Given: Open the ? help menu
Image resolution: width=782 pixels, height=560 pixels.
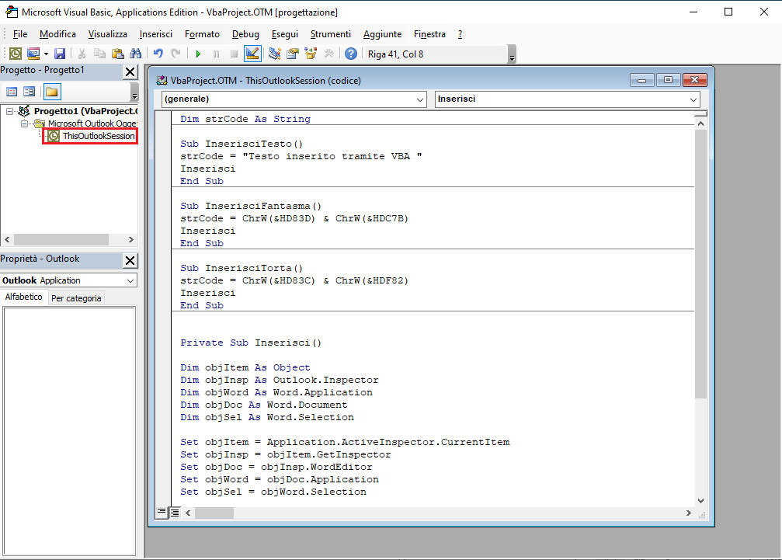Looking at the screenshot, I should click(x=460, y=34).
